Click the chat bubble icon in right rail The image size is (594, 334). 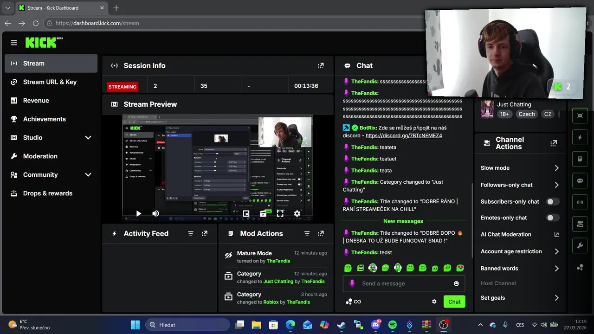click(x=580, y=181)
